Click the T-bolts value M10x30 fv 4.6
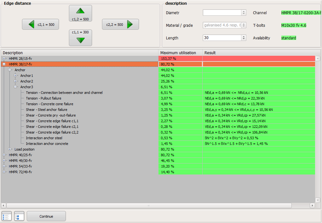Screen dimensions: 322x223 pos(294,25)
